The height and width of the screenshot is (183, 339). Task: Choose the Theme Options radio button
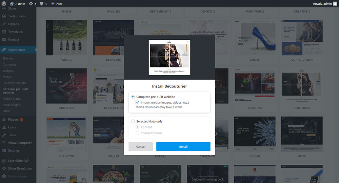[x=138, y=133]
